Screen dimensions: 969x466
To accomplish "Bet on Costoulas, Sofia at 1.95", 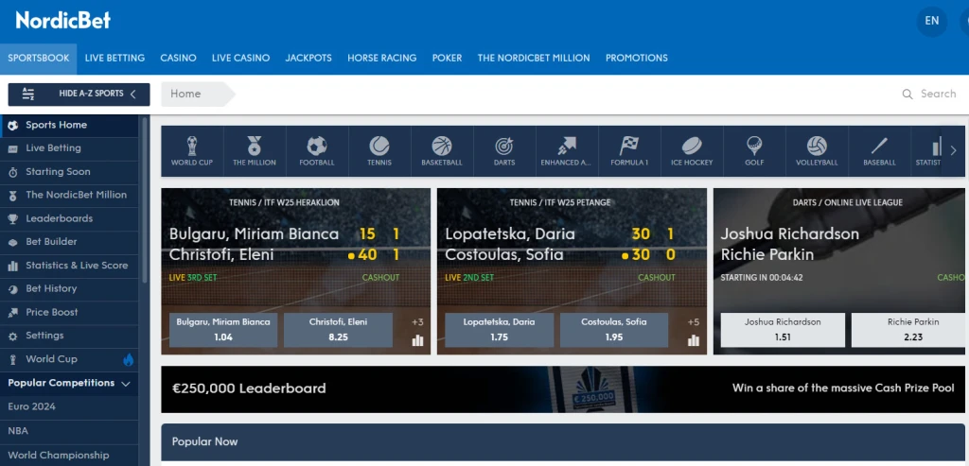I will (x=614, y=330).
